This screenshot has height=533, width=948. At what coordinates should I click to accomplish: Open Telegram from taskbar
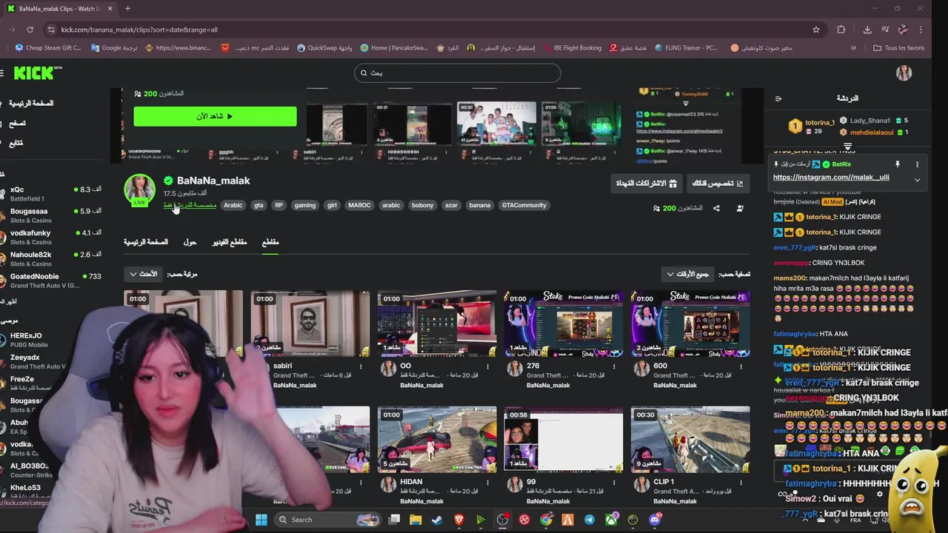[590, 520]
